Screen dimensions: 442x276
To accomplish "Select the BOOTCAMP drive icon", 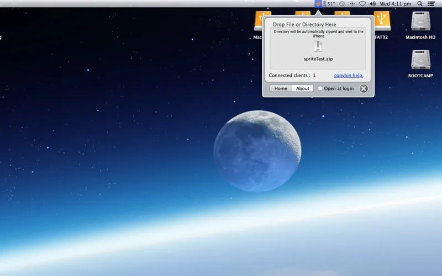I will (x=420, y=60).
